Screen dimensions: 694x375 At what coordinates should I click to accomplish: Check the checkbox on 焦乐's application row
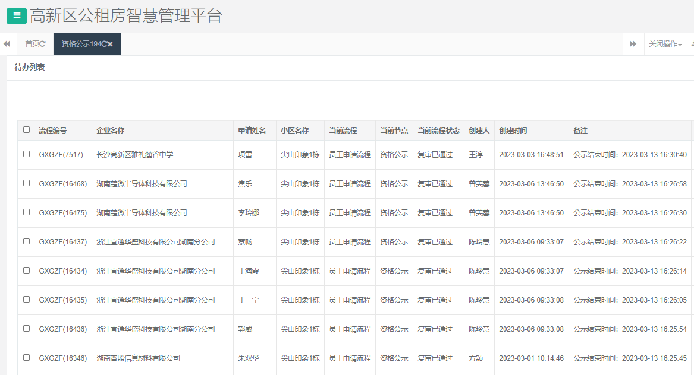click(26, 183)
